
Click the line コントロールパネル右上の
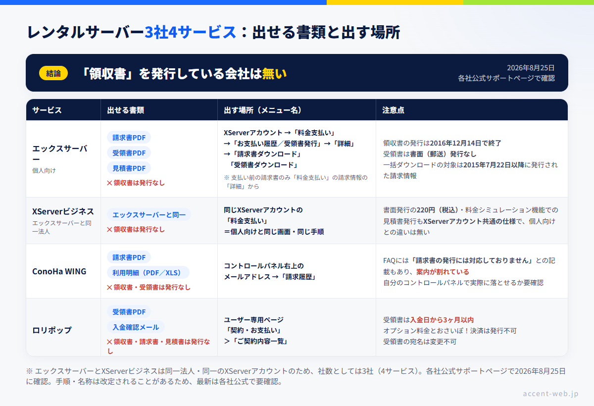pyautogui.click(x=264, y=266)
